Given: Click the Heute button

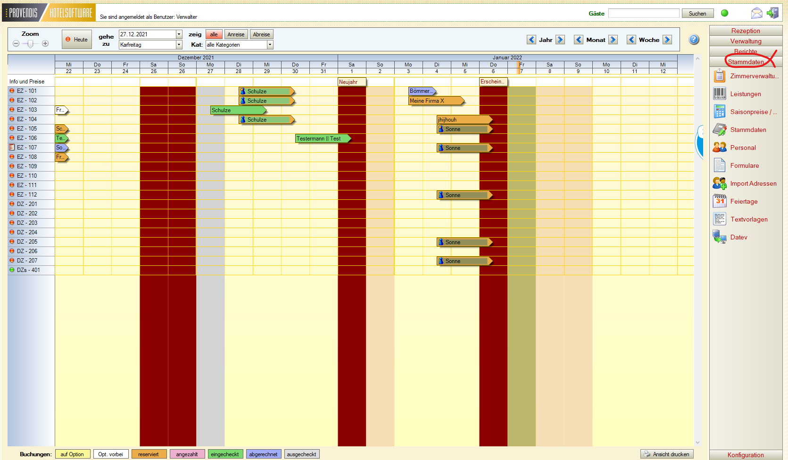Looking at the screenshot, I should pyautogui.click(x=77, y=40).
